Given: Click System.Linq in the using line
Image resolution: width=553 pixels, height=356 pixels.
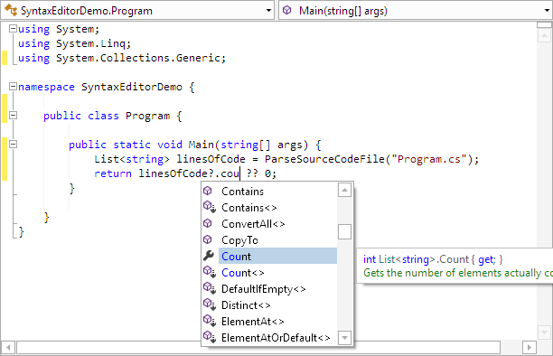Looking at the screenshot, I should click(x=90, y=43).
